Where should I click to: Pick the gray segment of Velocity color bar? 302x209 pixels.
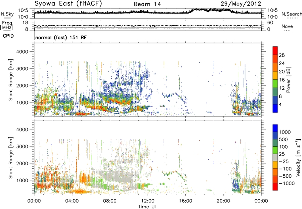[x=275, y=158]
